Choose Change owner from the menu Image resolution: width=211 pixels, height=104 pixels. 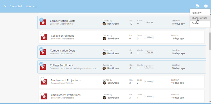click(200, 18)
